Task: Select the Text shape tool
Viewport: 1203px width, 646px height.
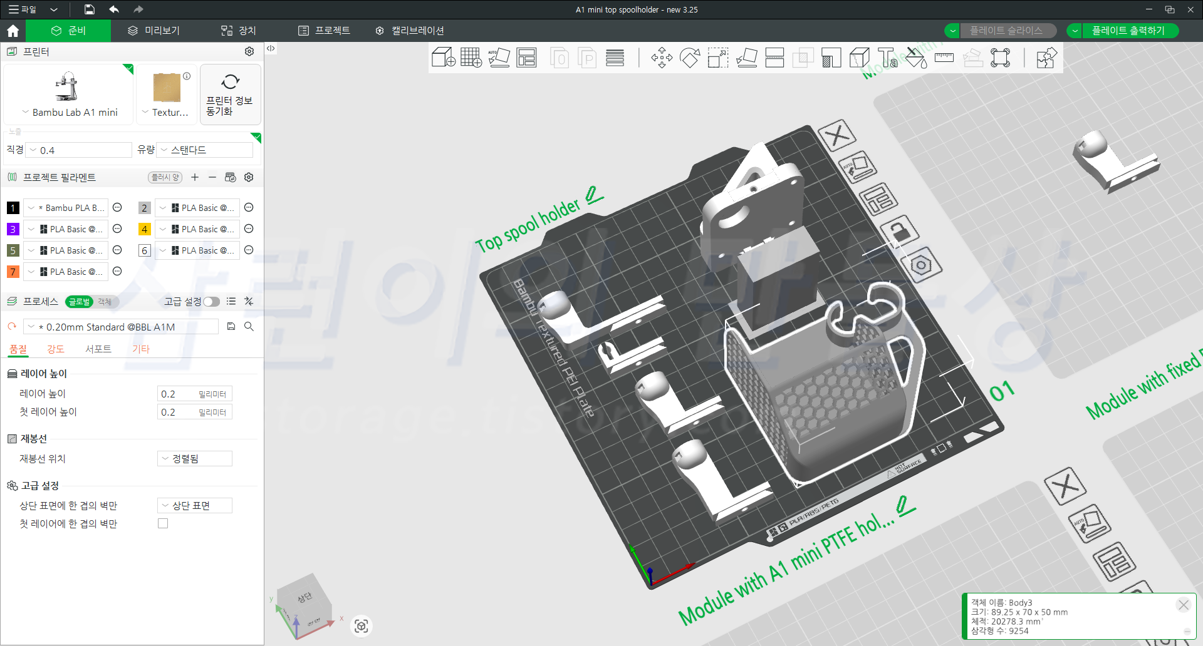Action: 887,58
